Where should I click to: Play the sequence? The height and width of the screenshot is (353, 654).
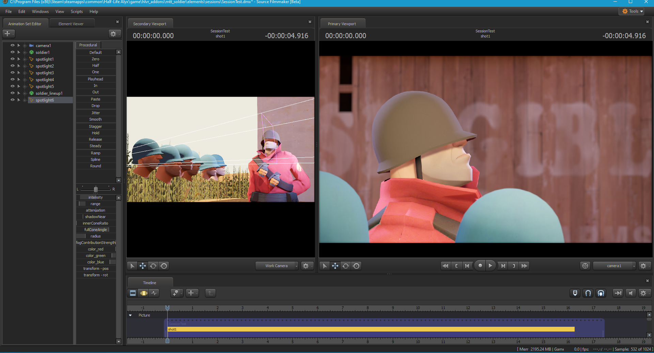490,265
